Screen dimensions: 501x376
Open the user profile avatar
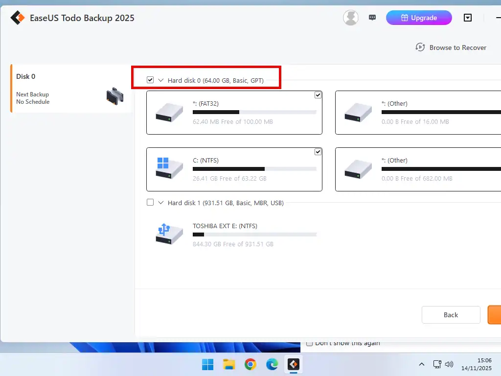[x=351, y=17]
